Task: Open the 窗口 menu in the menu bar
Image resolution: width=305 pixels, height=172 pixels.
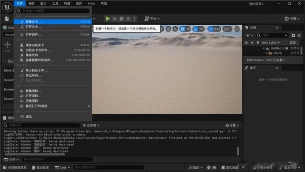Action: [x=43, y=3]
